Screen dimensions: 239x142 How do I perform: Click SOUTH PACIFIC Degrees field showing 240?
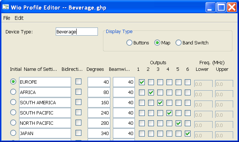99,113
